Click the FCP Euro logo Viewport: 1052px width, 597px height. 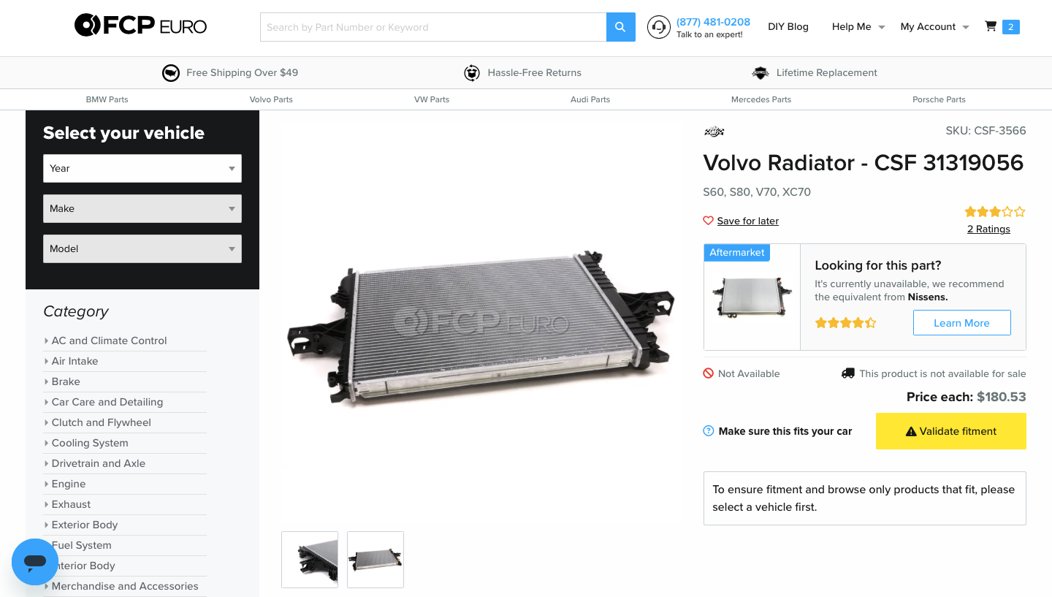click(141, 26)
